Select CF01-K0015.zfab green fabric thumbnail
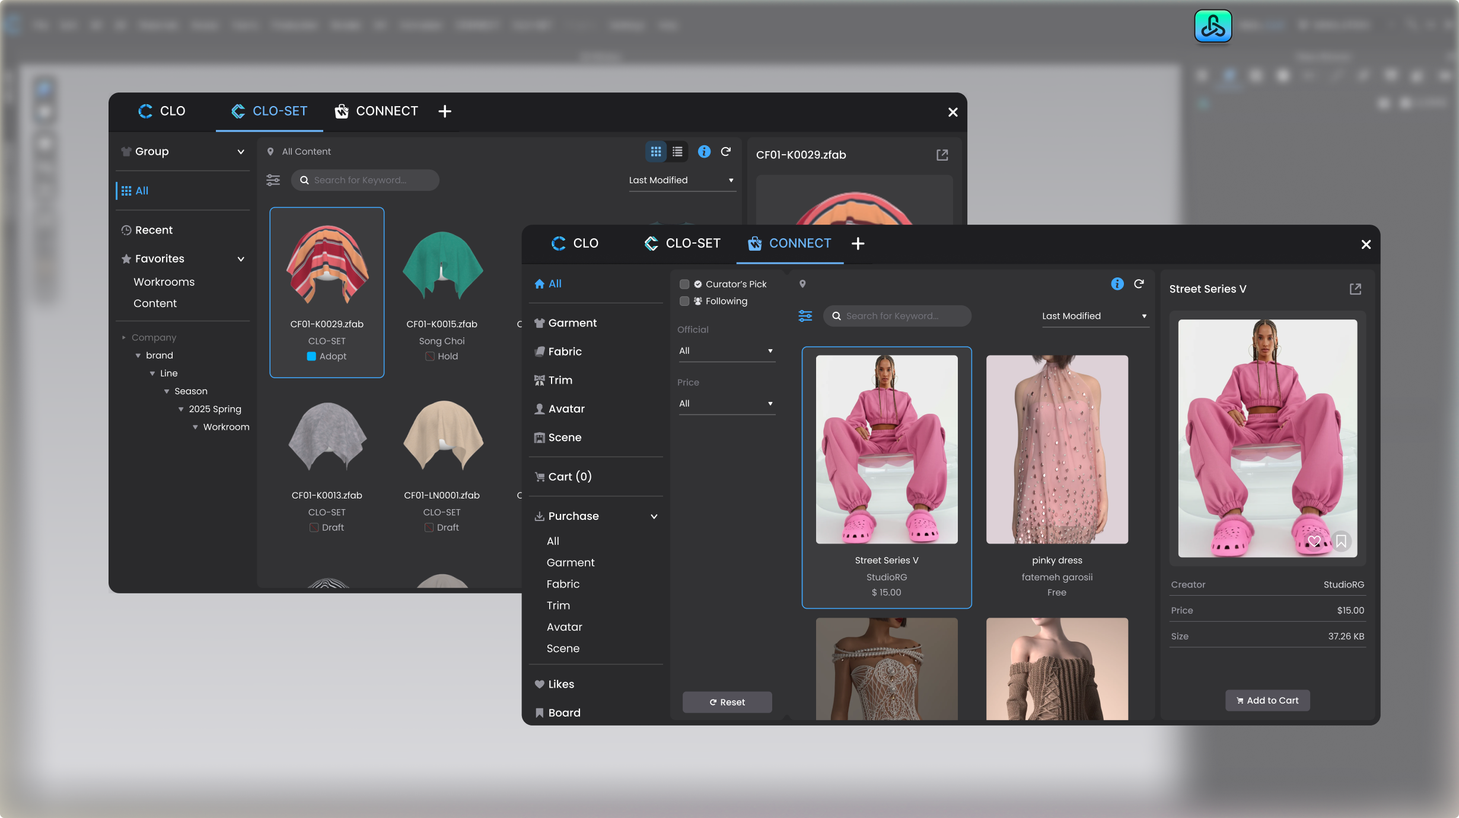Image resolution: width=1459 pixels, height=818 pixels. (x=442, y=265)
